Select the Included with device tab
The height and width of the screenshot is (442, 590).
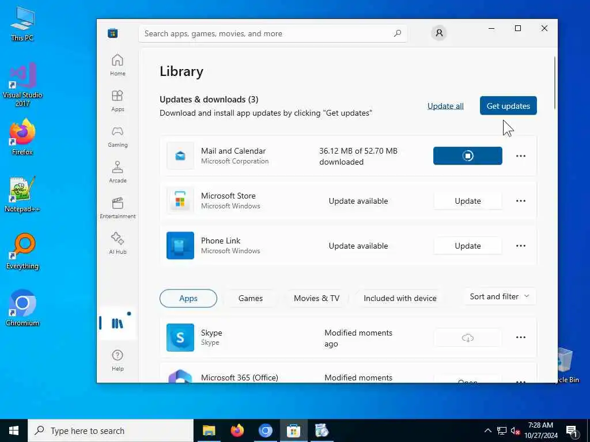pyautogui.click(x=400, y=299)
